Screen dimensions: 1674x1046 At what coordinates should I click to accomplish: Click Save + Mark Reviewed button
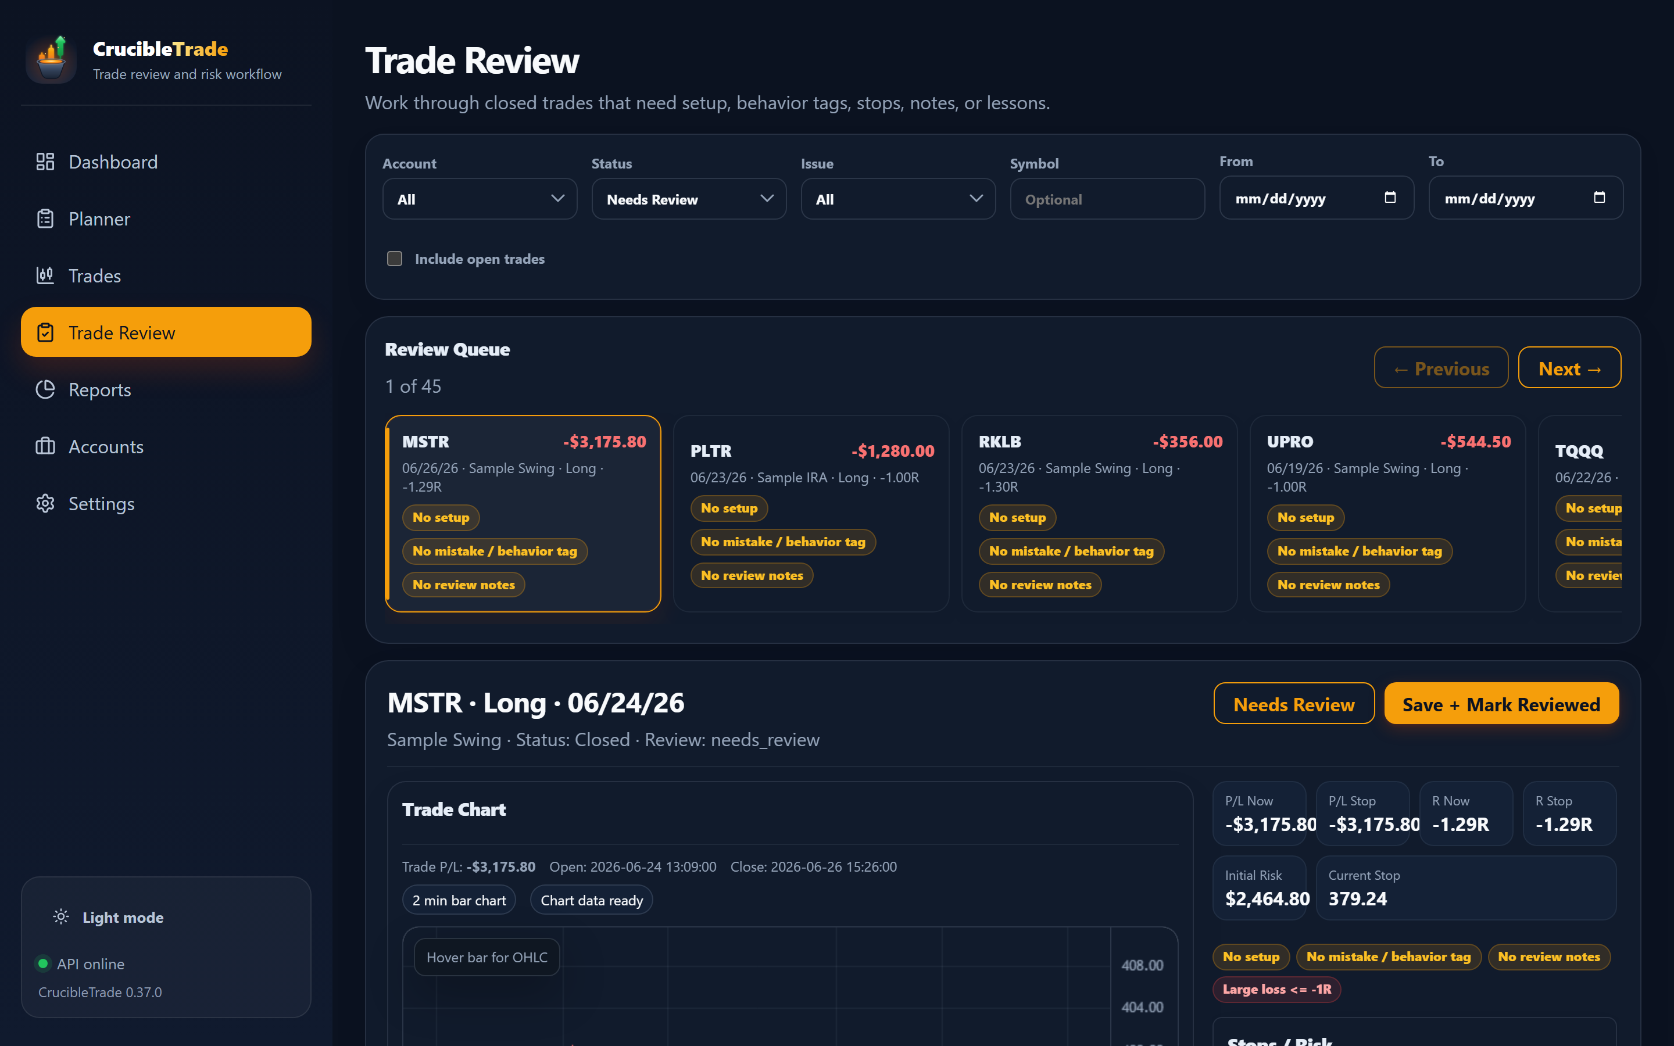click(x=1501, y=704)
